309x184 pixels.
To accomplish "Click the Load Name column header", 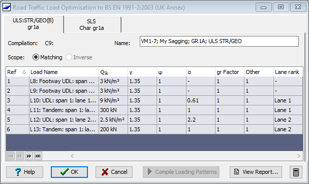I will pyautogui.click(x=64, y=72).
